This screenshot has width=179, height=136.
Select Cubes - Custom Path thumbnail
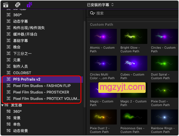pos(134,63)
